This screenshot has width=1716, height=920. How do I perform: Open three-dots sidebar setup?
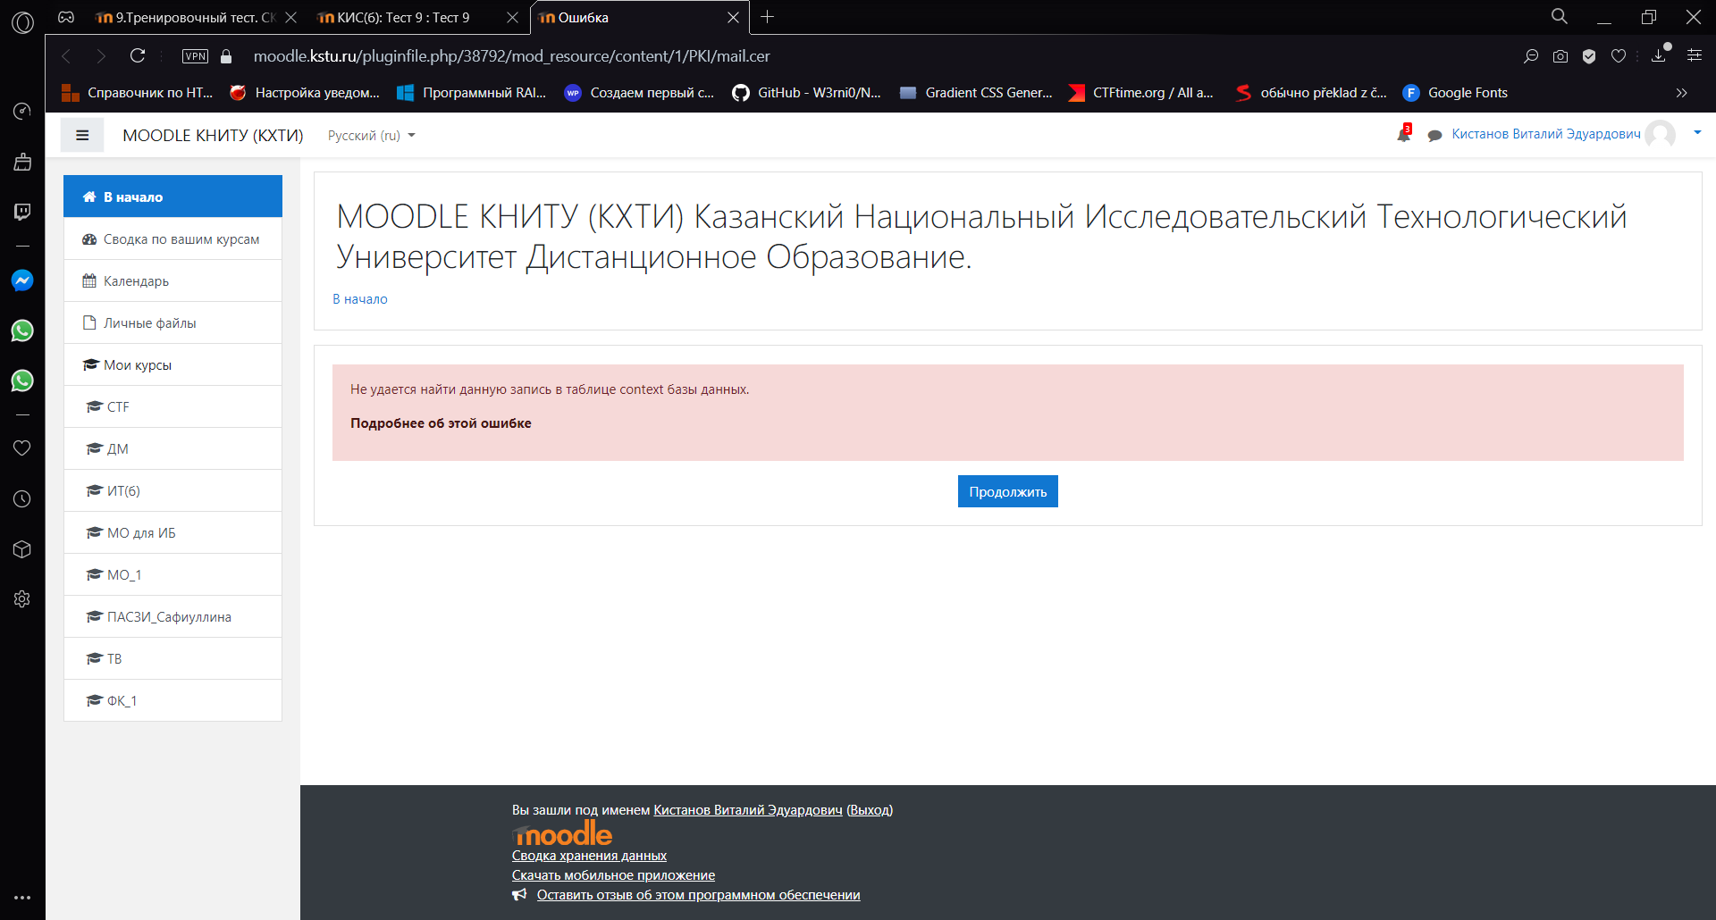pos(22,897)
